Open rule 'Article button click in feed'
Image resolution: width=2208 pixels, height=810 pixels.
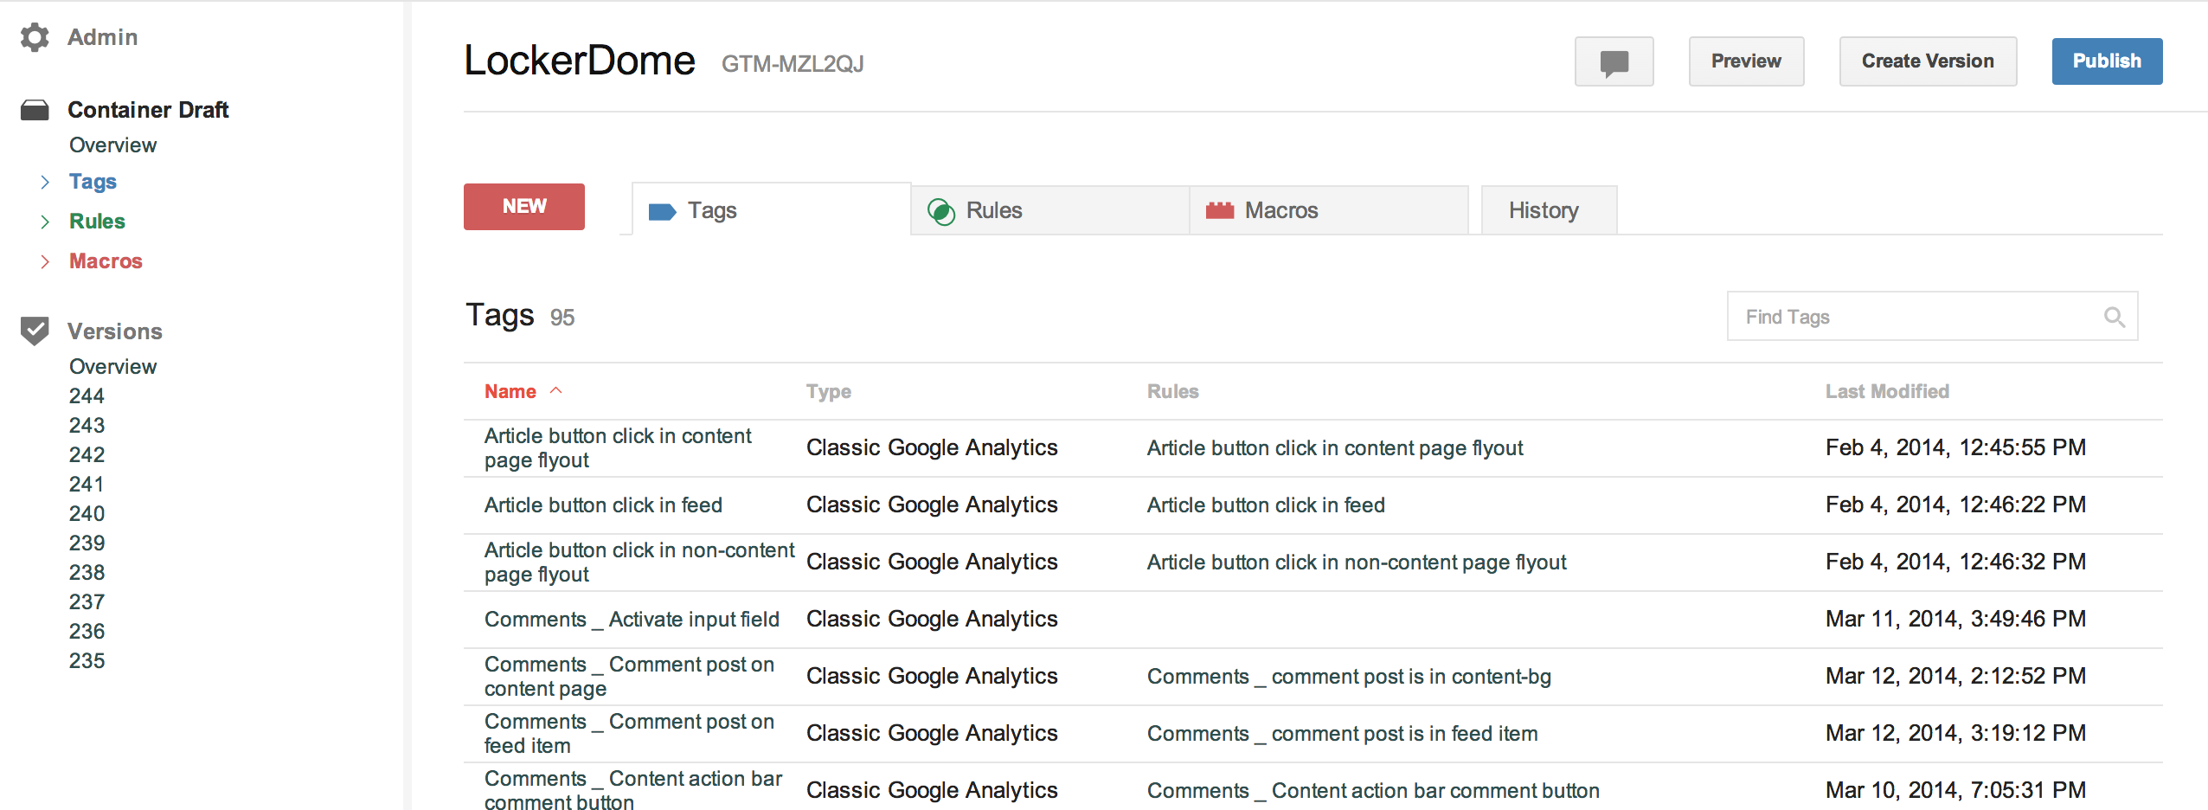pyautogui.click(x=1266, y=505)
